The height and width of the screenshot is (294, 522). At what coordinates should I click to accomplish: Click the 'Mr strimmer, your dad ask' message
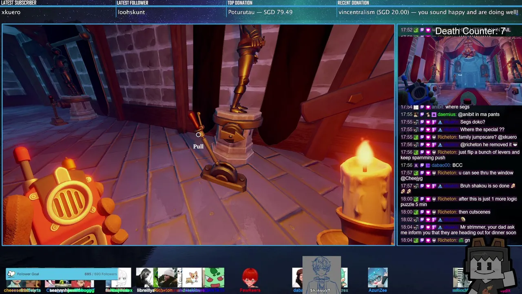pos(459,230)
